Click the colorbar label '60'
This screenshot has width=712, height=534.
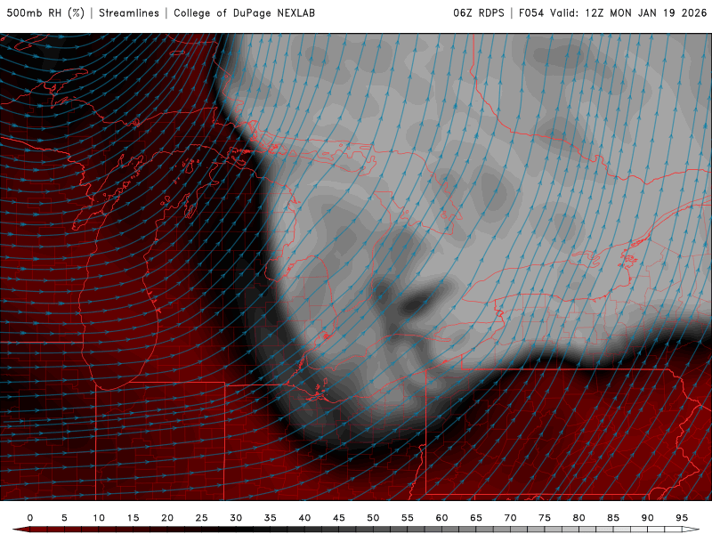click(441, 518)
